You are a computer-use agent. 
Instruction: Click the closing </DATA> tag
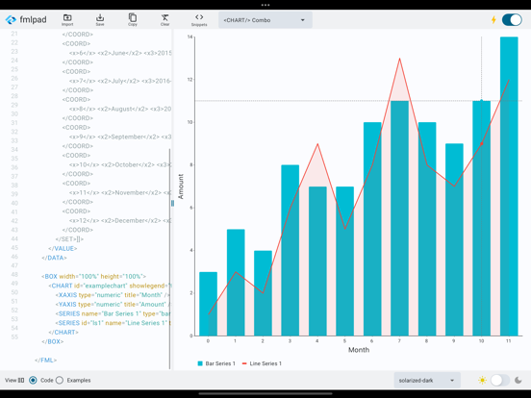pyautogui.click(x=54, y=258)
